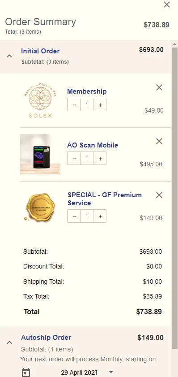
Task: Decrease Membership quantity with minus button
Action: (74, 104)
